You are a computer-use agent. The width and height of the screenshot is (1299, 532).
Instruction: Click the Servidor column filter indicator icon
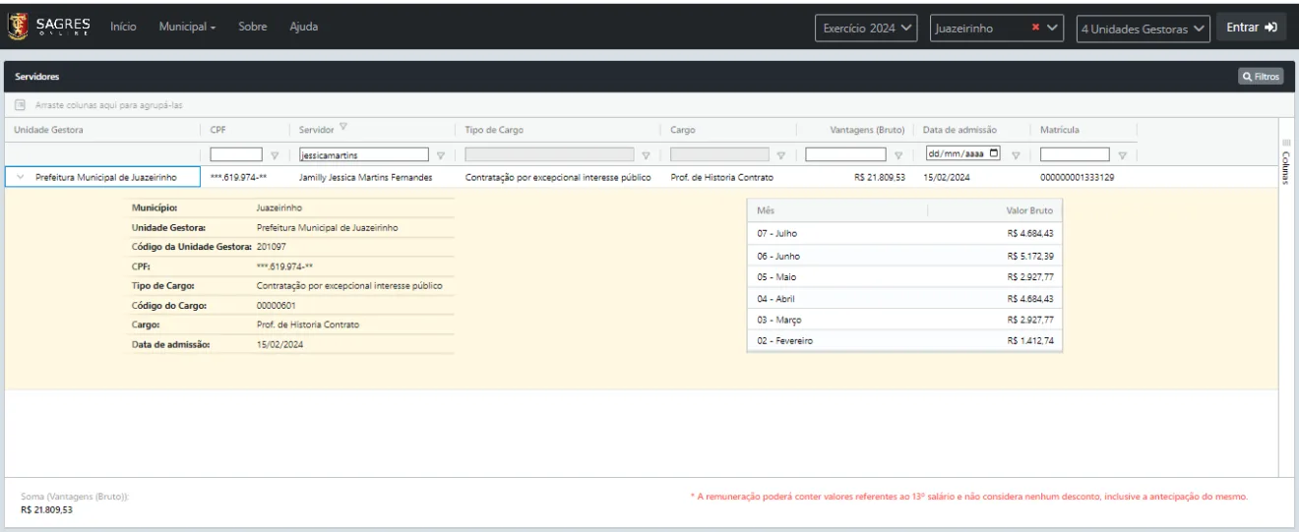click(x=344, y=128)
